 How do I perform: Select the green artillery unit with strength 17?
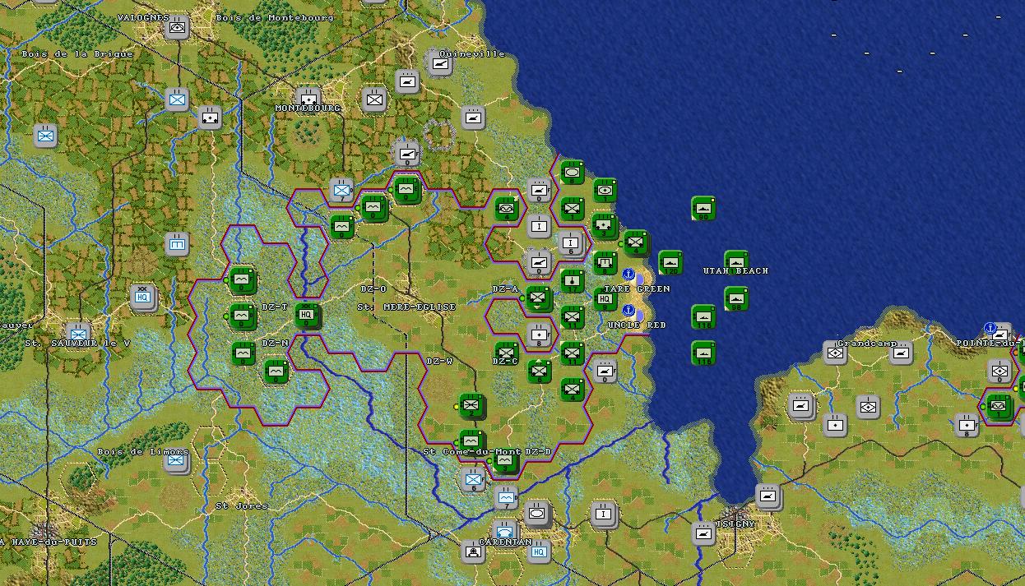(x=573, y=280)
